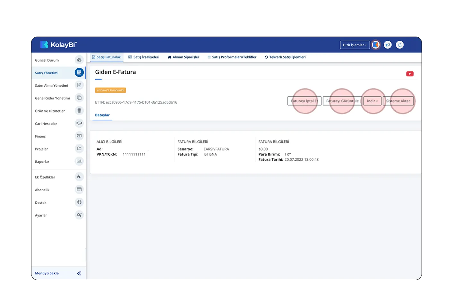Click the Cari Hesaplar handshake icon
Image resolution: width=453 pixels, height=308 pixels.
pos(79,123)
